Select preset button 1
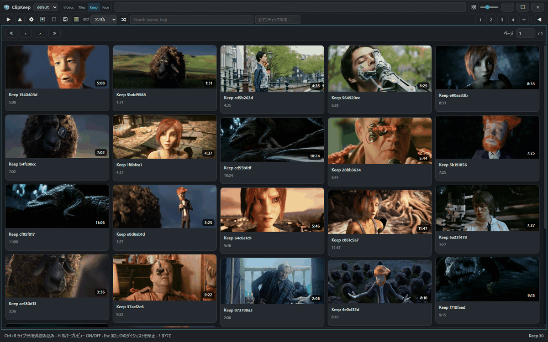Image resolution: width=548 pixels, height=342 pixels. [x=480, y=20]
